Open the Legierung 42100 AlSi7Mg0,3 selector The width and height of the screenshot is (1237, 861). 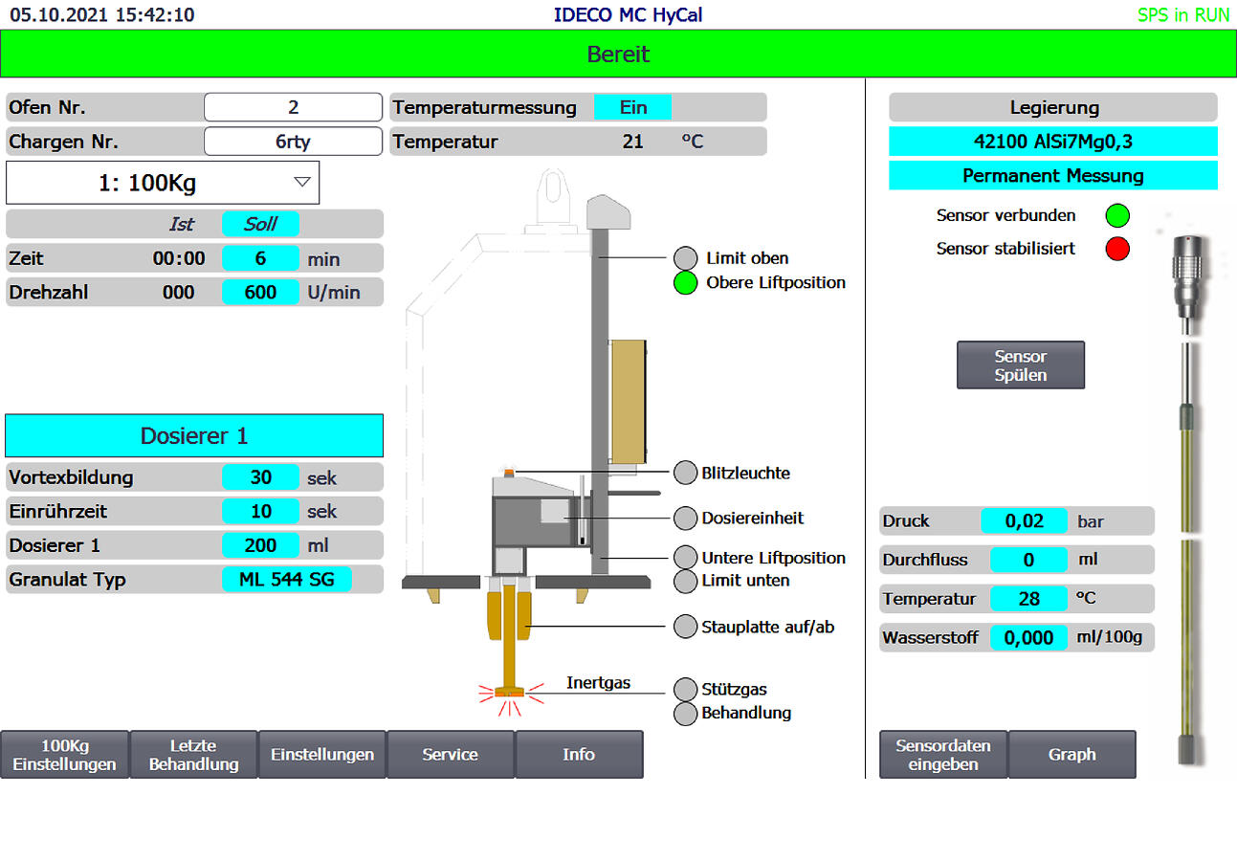(1052, 142)
